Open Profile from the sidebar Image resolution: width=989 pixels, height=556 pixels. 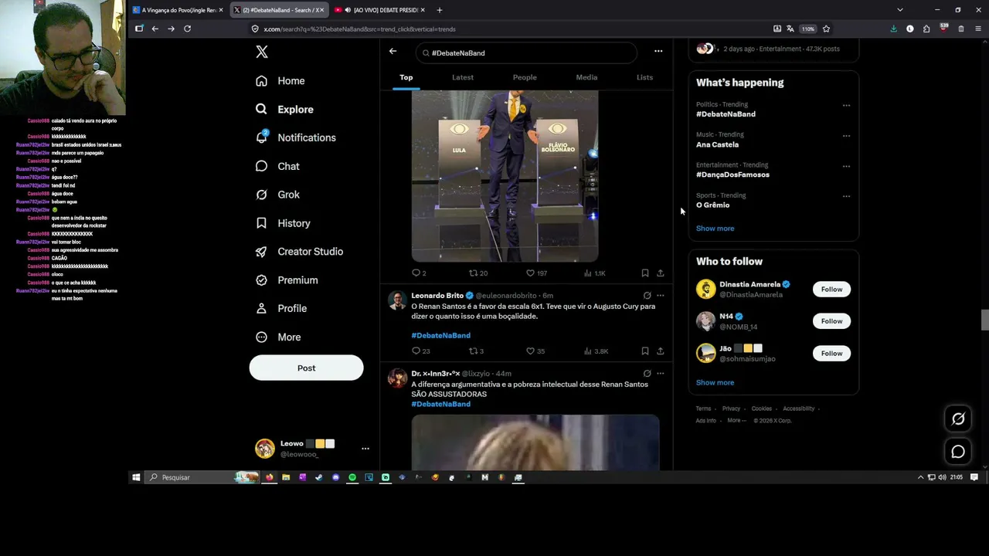[x=281, y=308]
